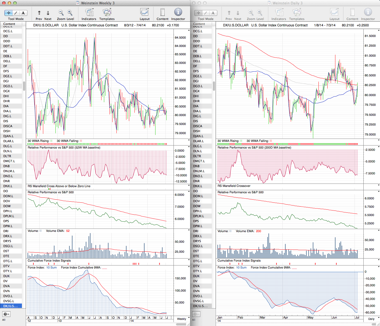Click the Weekly symbol list scrollbar thumb
Screen dimensions: 380x326
click(24, 86)
